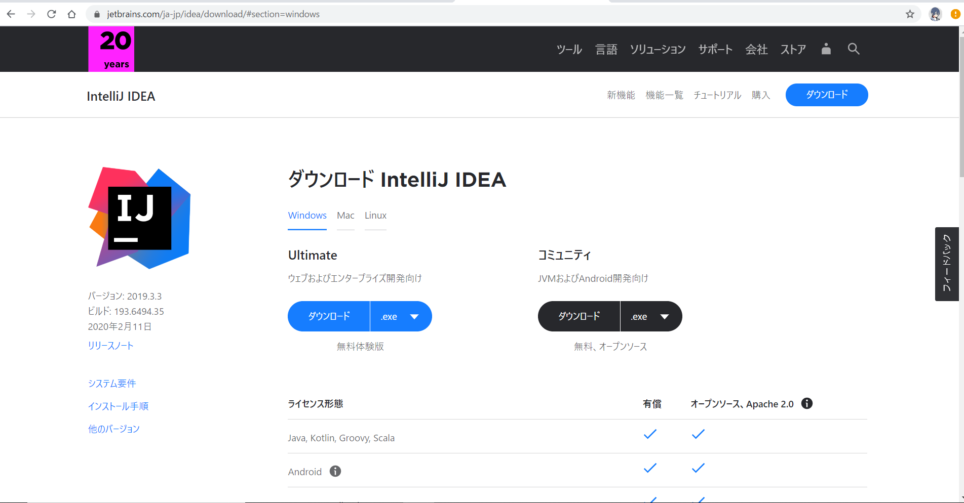964x503 pixels.
Task: Click the ビルド: 193.6494.35 text
Action: point(126,311)
